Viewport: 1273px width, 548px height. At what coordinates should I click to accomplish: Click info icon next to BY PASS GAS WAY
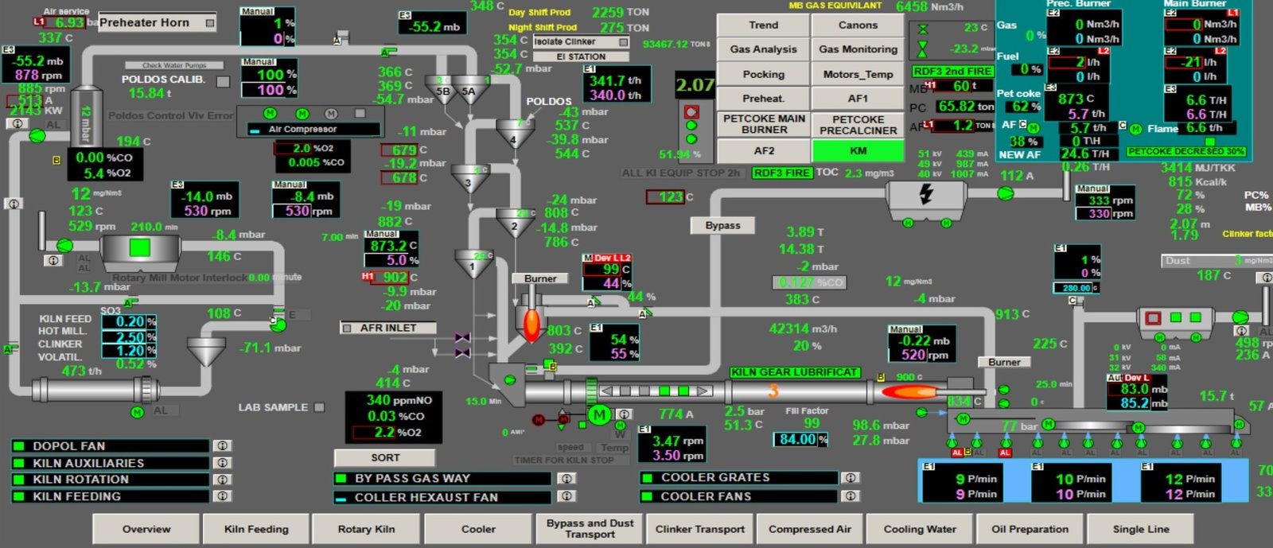(x=566, y=479)
